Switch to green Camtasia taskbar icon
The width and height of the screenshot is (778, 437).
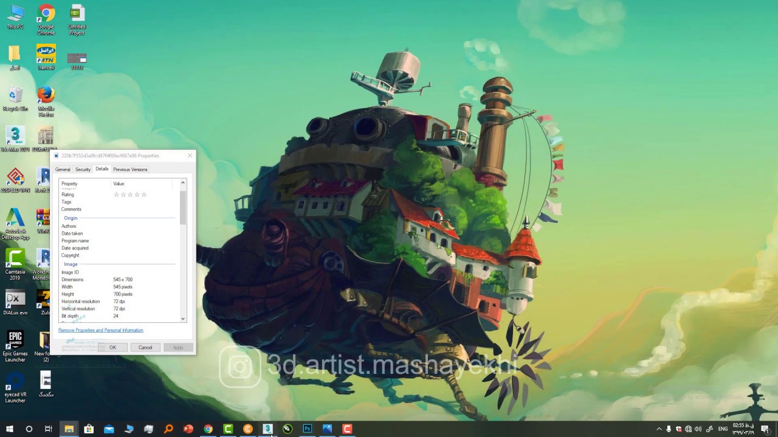point(228,429)
